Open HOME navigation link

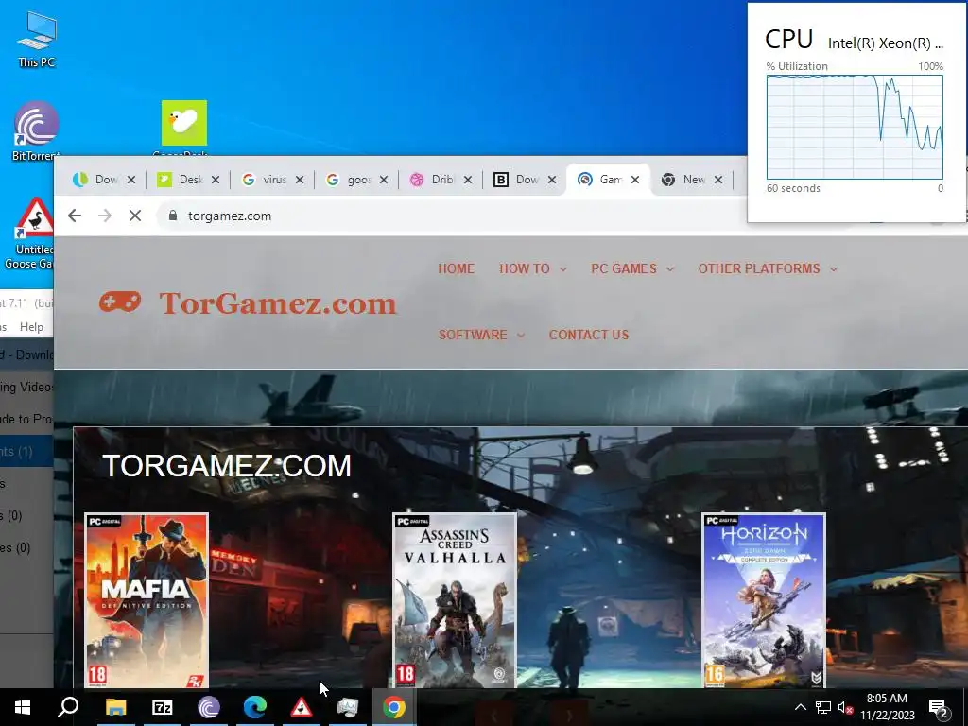coord(457,268)
